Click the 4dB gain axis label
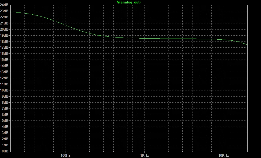This screenshot has height=158, width=261. coord(5,127)
